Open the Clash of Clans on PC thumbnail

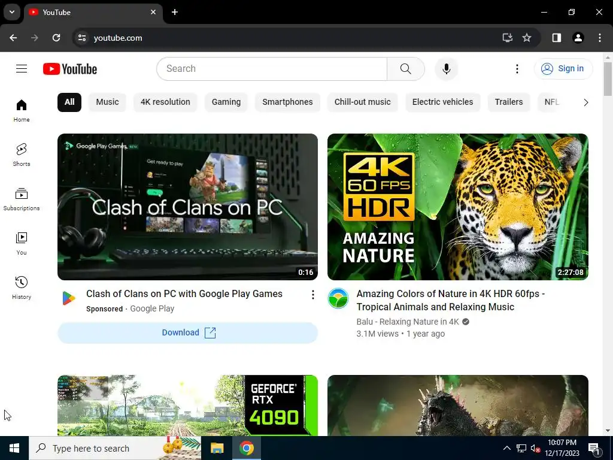click(187, 207)
